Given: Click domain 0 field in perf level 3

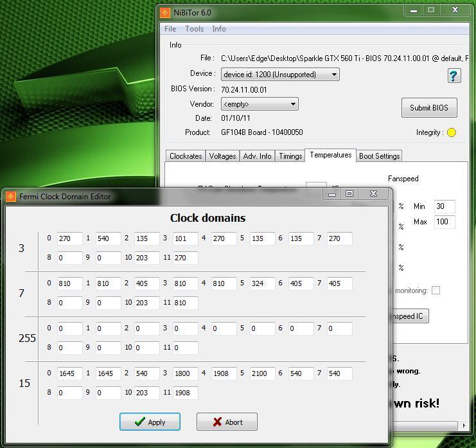Looking at the screenshot, I should (70, 238).
